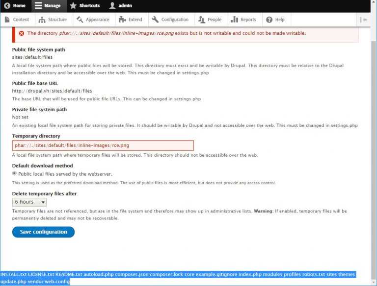This screenshot has width=377, height=286.
Task: Click the Save configuration button
Action: click(43, 232)
